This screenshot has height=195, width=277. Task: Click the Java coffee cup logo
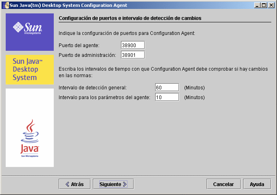click(x=30, y=138)
